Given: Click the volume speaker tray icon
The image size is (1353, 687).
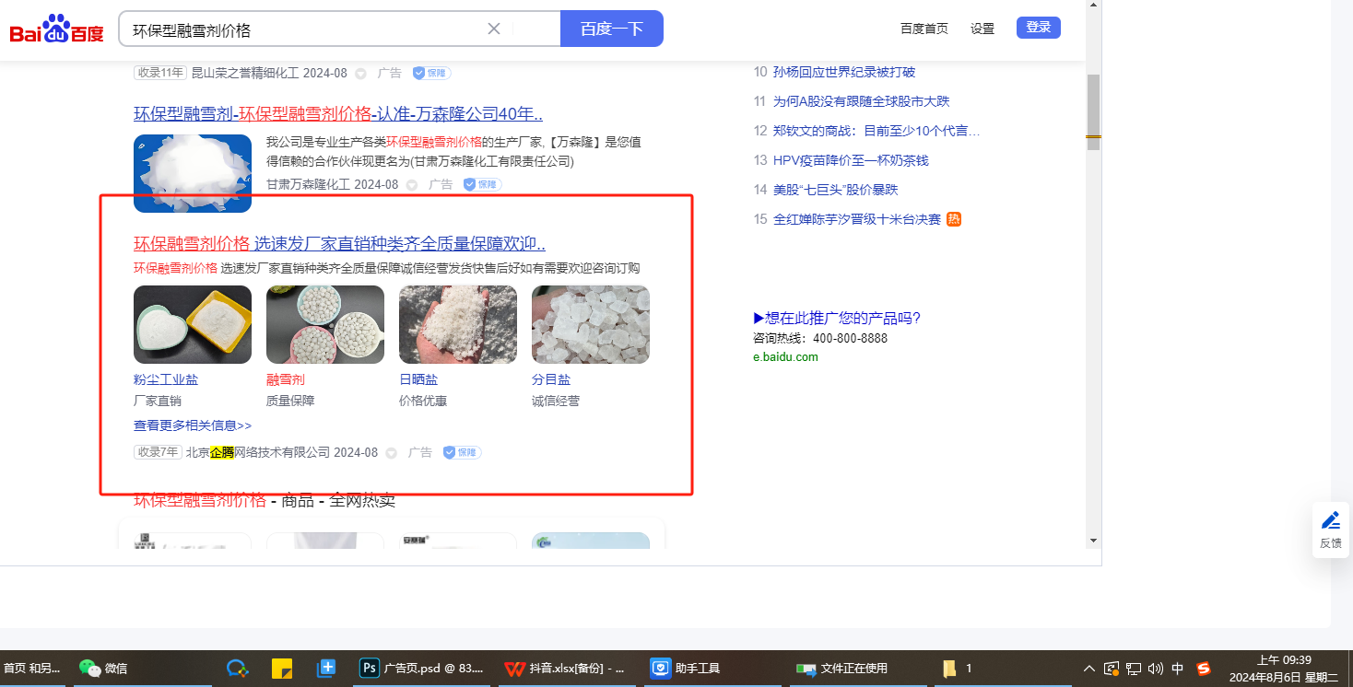Looking at the screenshot, I should [x=1156, y=669].
